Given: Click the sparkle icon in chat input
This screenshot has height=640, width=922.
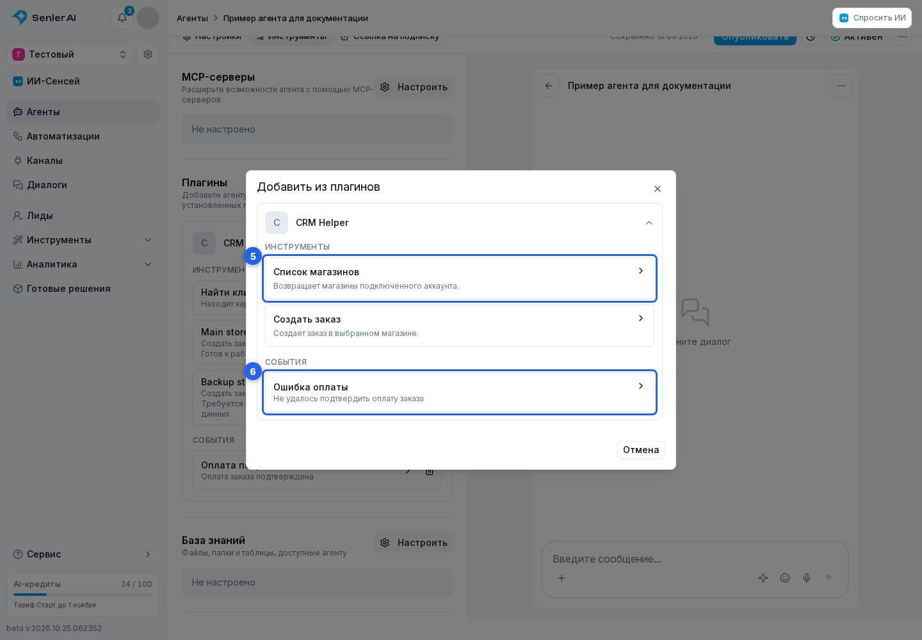Looking at the screenshot, I should (x=763, y=578).
